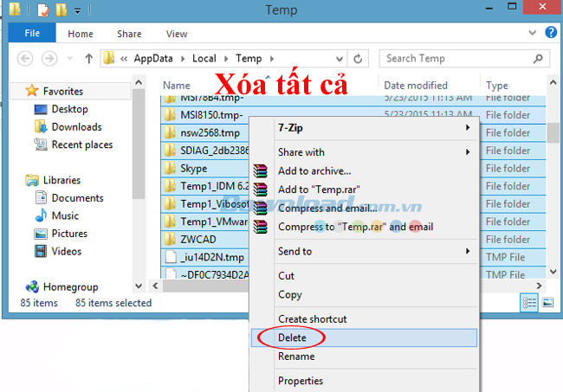
Task: Open Properties from the context menu
Action: [301, 381]
